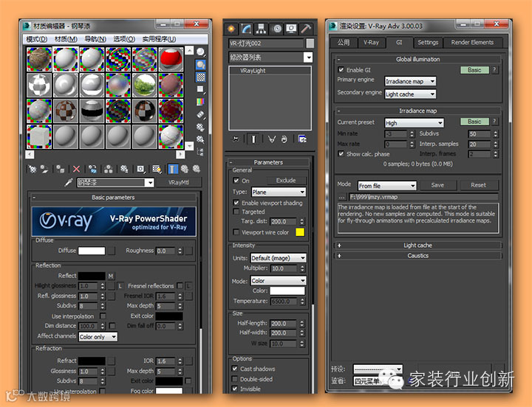Click white Diffuse color swatch
532x407 pixels.
tap(92, 251)
